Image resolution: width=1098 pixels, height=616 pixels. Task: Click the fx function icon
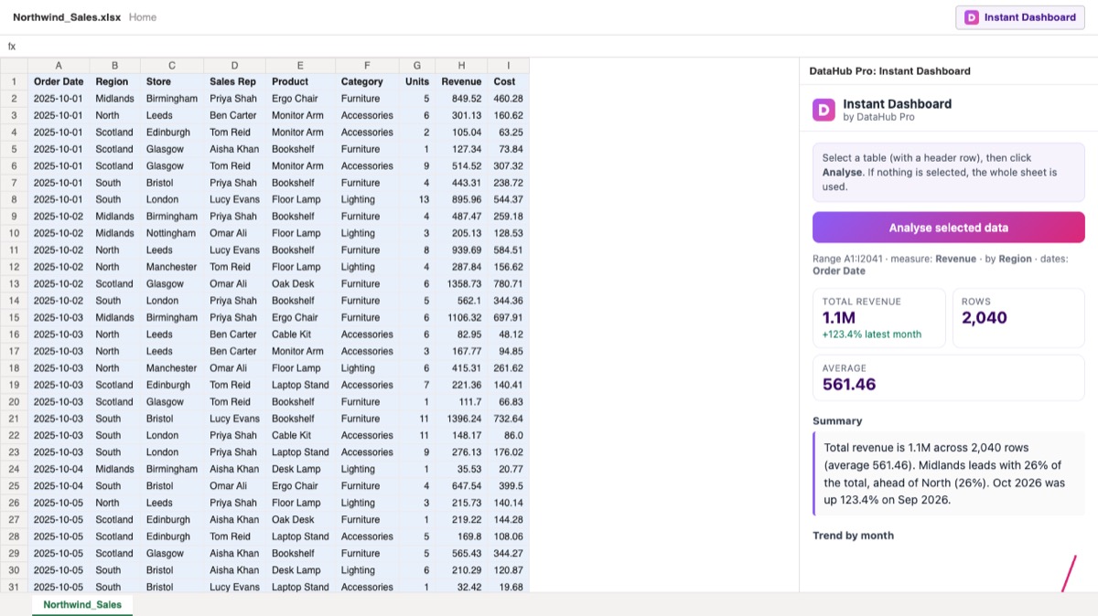click(12, 47)
